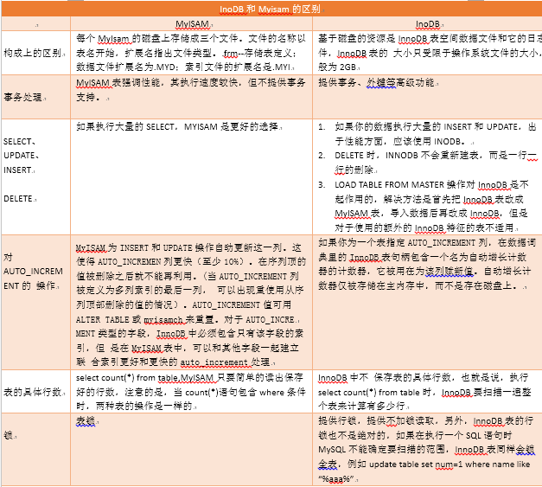Click the text '个表来计算有多少行'
Viewport: 542px width, 487px height.
click(361, 406)
